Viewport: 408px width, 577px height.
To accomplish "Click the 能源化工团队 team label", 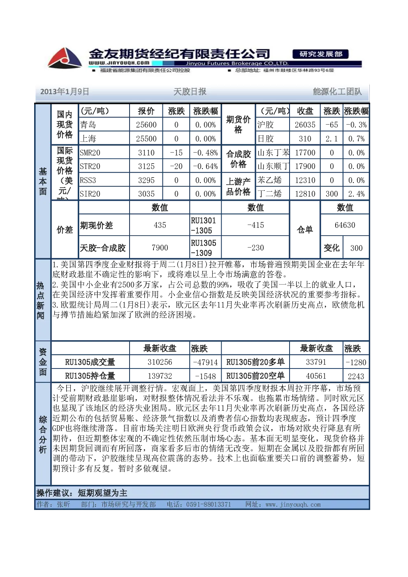I will [x=337, y=92].
